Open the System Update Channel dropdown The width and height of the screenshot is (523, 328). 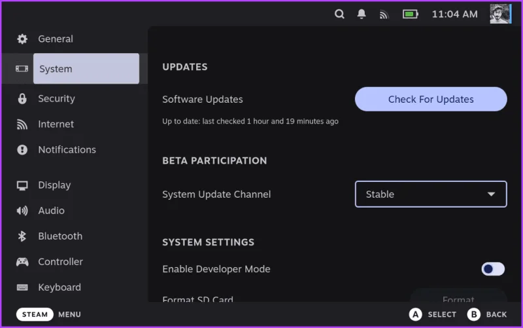[431, 194]
